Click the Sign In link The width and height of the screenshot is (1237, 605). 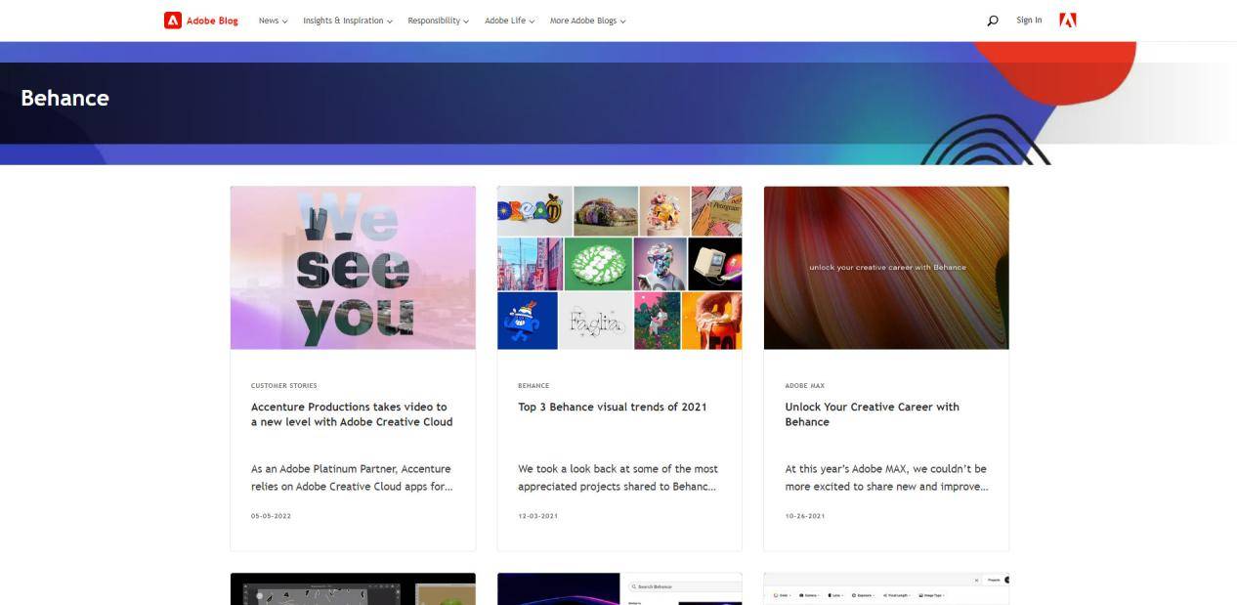point(1029,21)
